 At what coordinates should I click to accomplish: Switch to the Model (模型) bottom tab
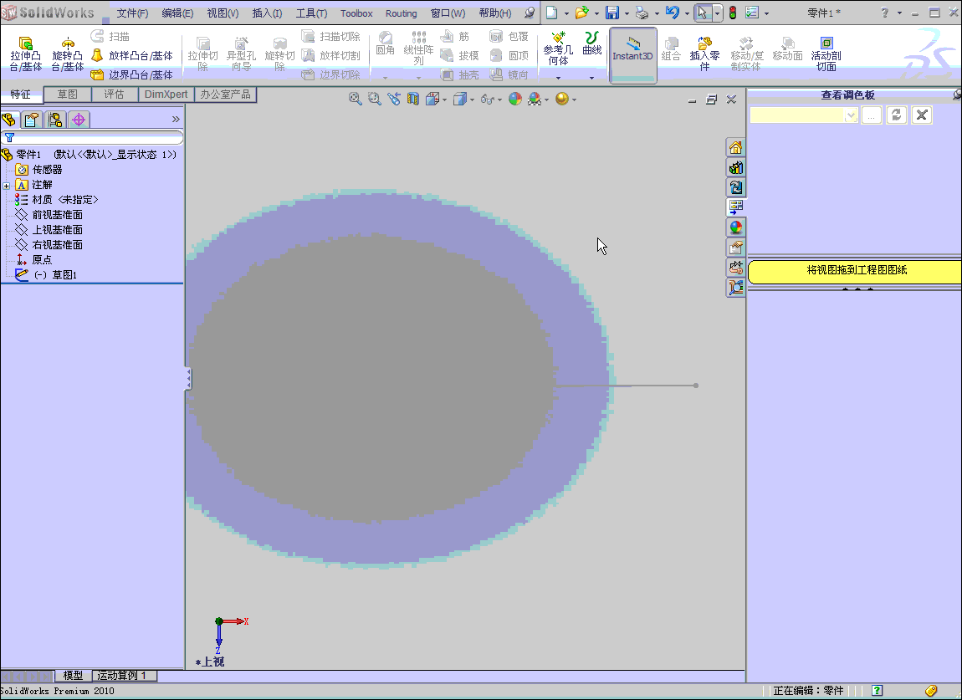pyautogui.click(x=73, y=676)
